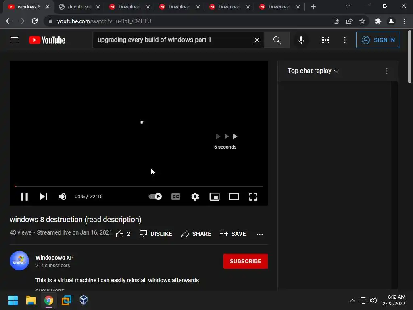Close the diferite soft tab

coord(98,7)
